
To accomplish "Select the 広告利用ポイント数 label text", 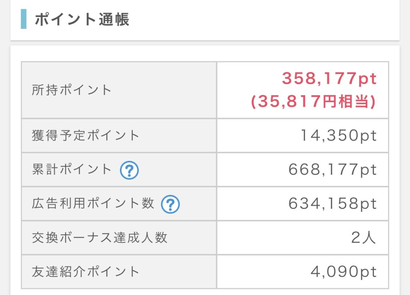I will pos(93,203).
